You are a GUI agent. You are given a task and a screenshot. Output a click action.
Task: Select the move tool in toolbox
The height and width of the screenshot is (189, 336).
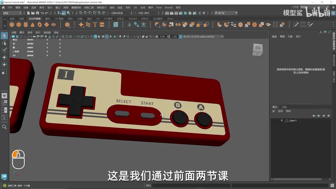click(4, 57)
